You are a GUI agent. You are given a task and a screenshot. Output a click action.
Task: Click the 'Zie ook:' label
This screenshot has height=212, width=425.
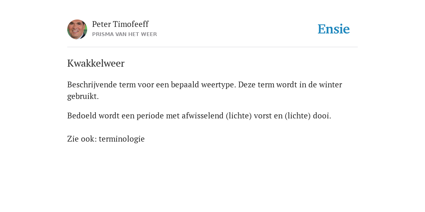82,139
